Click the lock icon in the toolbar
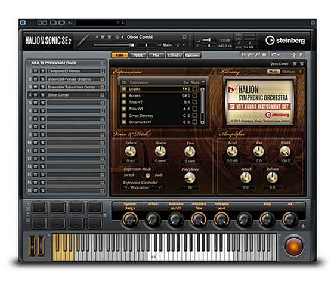The image size is (334, 281). click(264, 55)
